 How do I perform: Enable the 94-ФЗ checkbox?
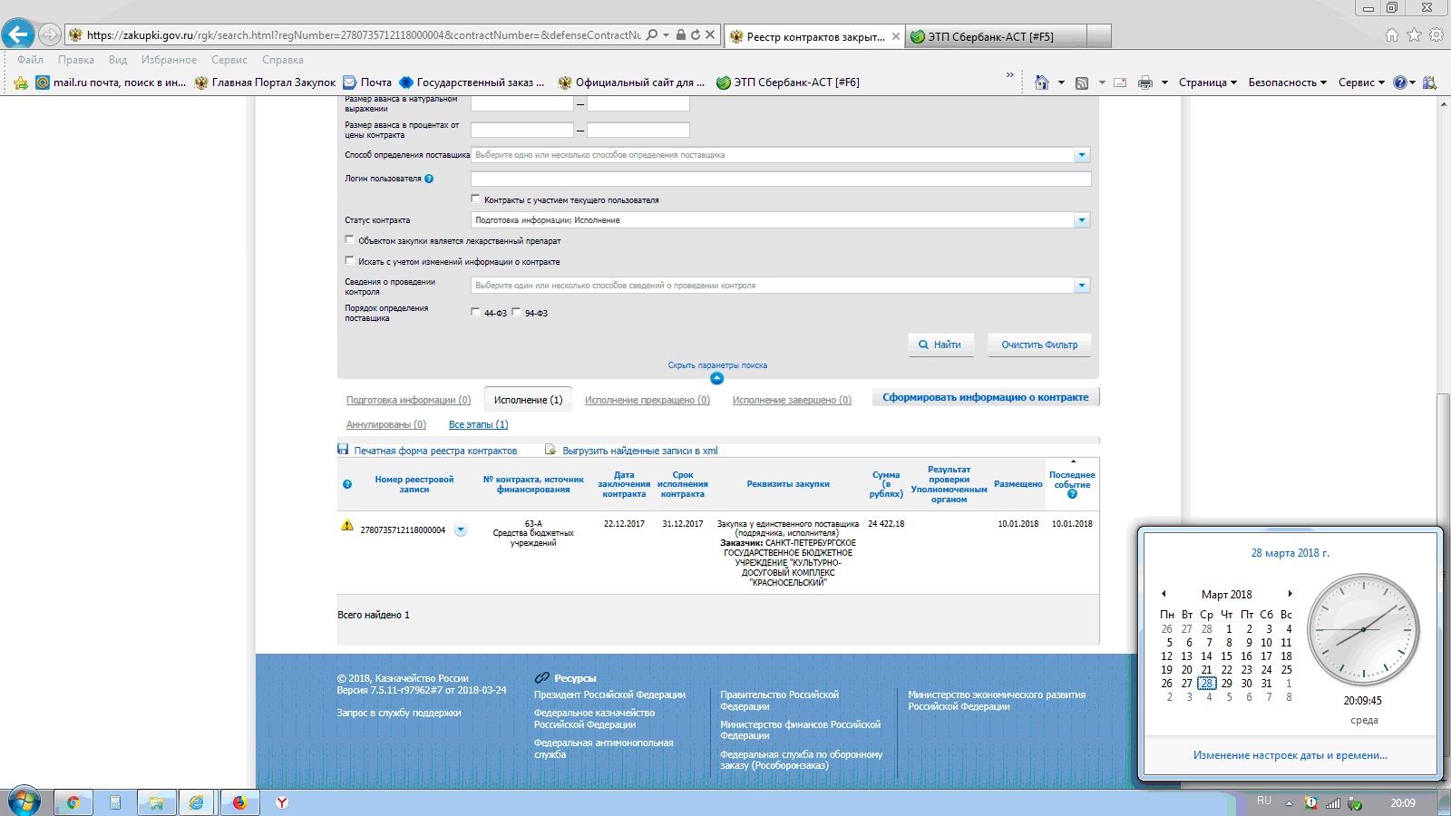point(516,312)
